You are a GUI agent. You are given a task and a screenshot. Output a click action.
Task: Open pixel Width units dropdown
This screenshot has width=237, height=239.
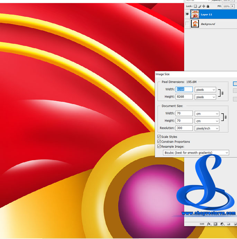(x=205, y=90)
